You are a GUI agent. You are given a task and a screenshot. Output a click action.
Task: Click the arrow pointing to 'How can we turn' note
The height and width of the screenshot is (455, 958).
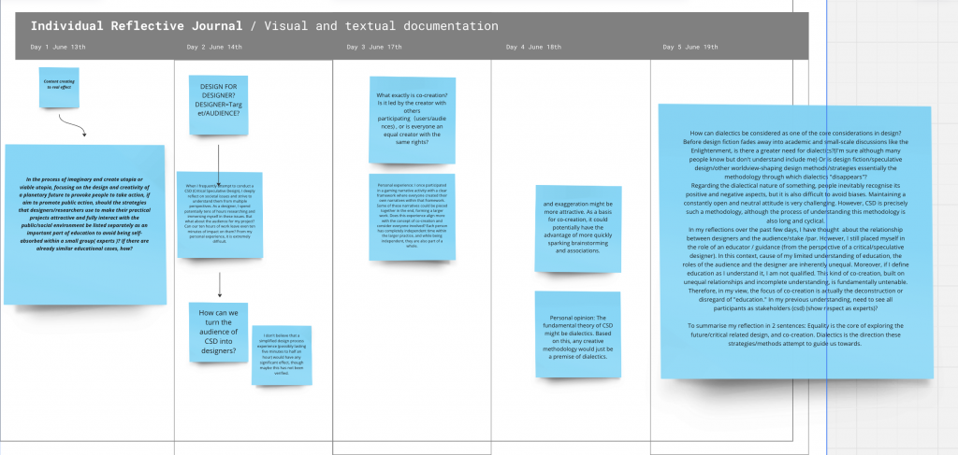point(219,284)
